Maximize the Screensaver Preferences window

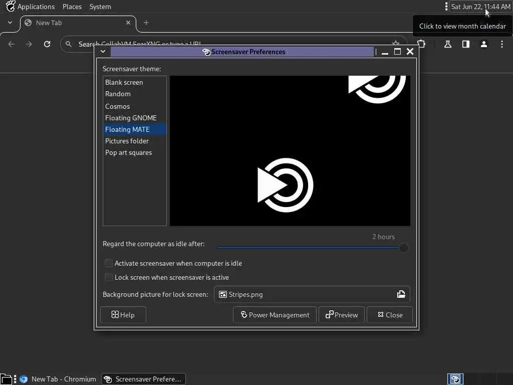(397, 52)
